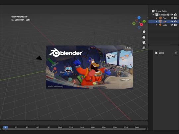The width and height of the screenshot is (179, 134).
Task: Click the Blender logo on splash screen
Action: (66, 53)
